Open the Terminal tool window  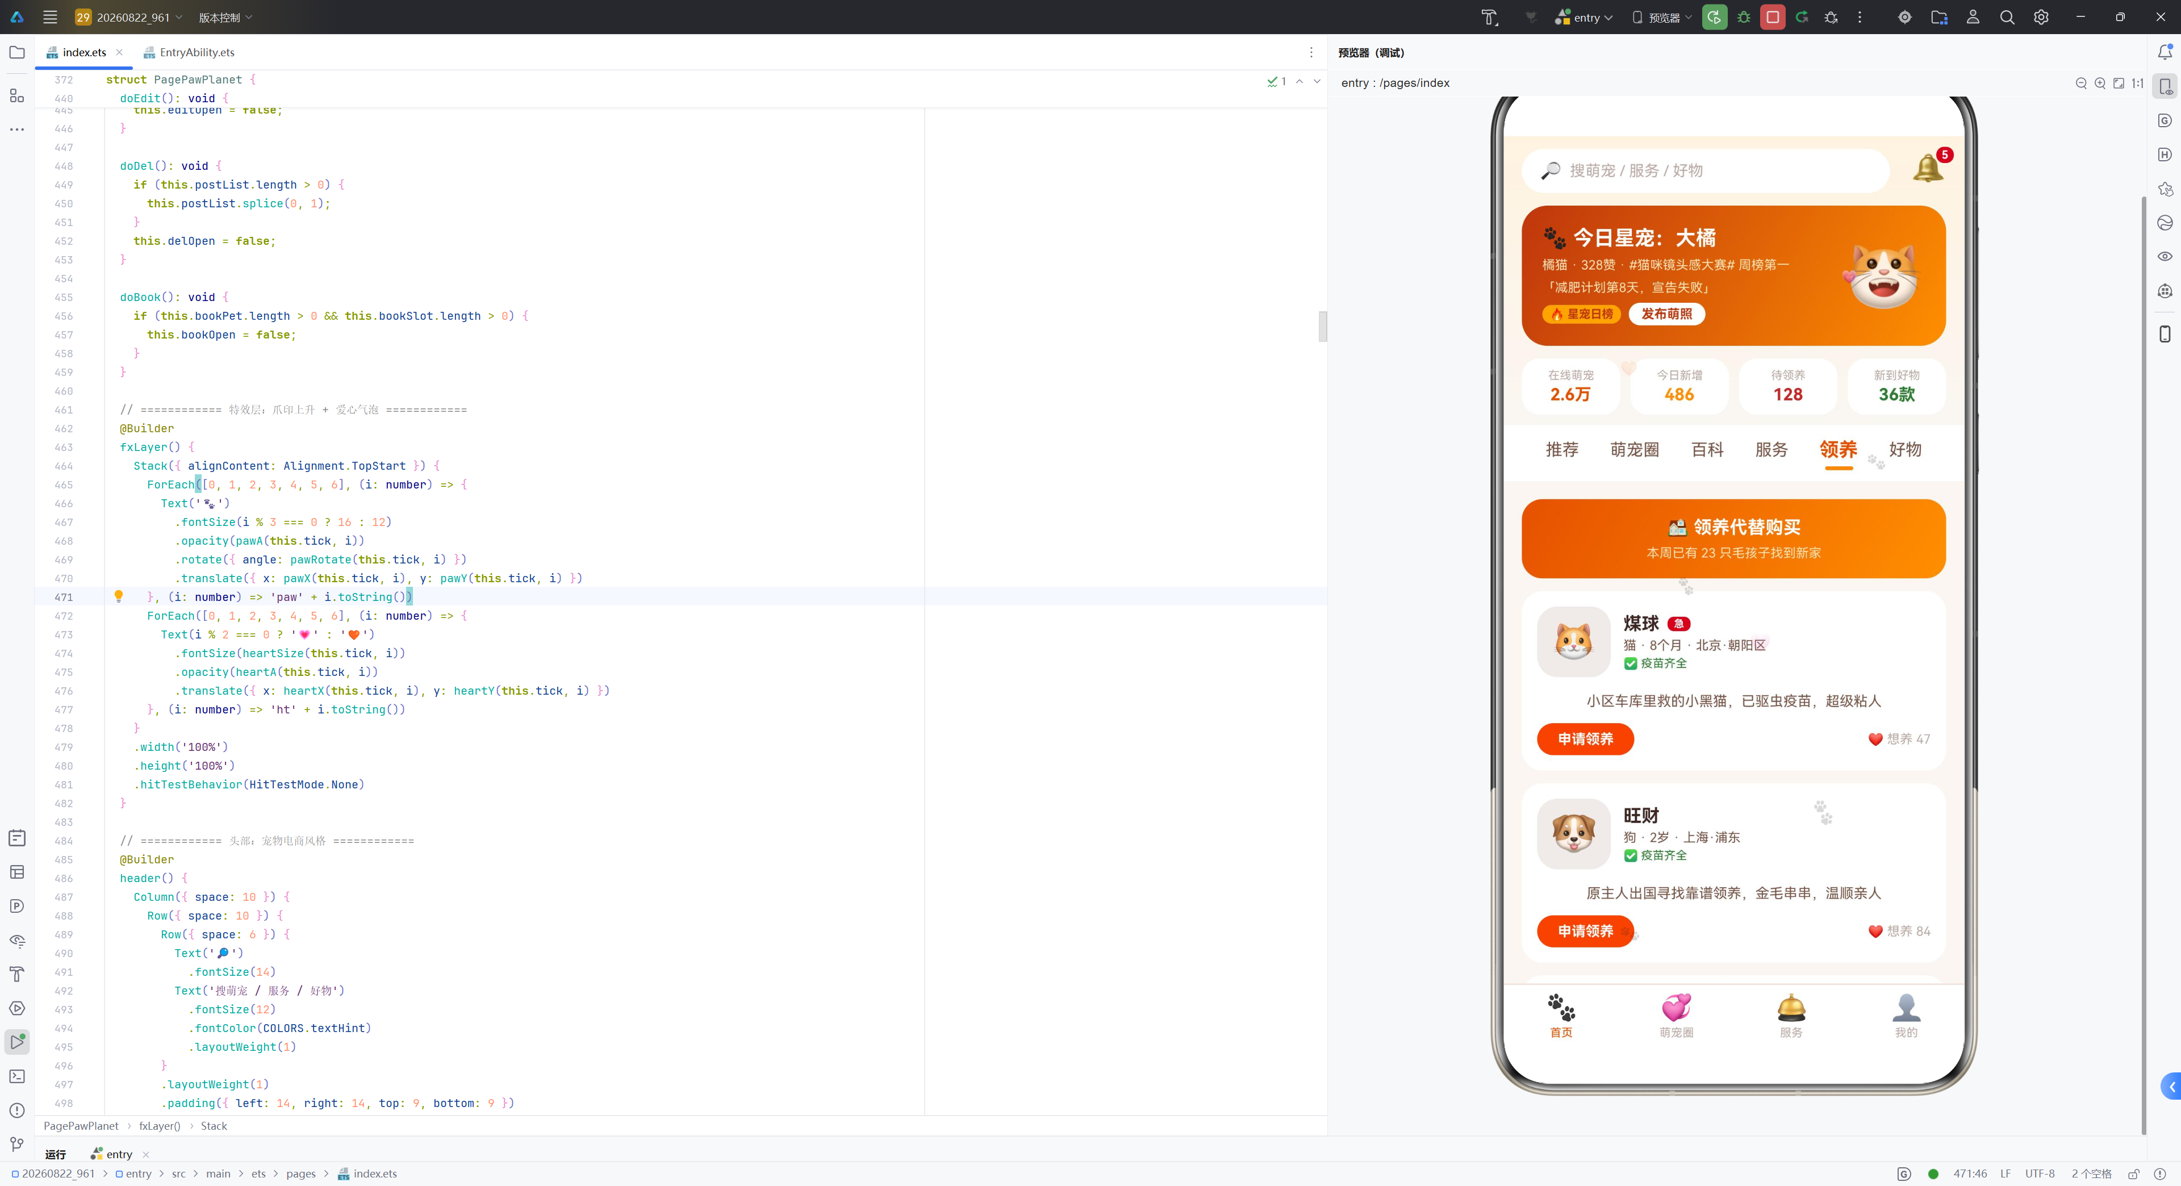(17, 1077)
